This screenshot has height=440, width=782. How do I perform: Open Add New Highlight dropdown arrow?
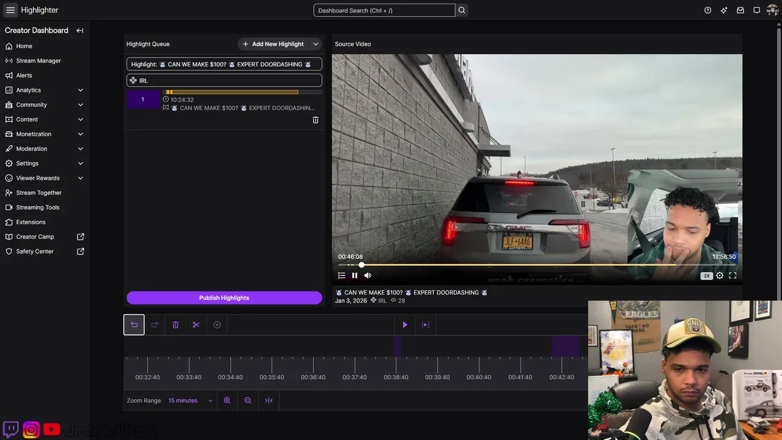[315, 44]
